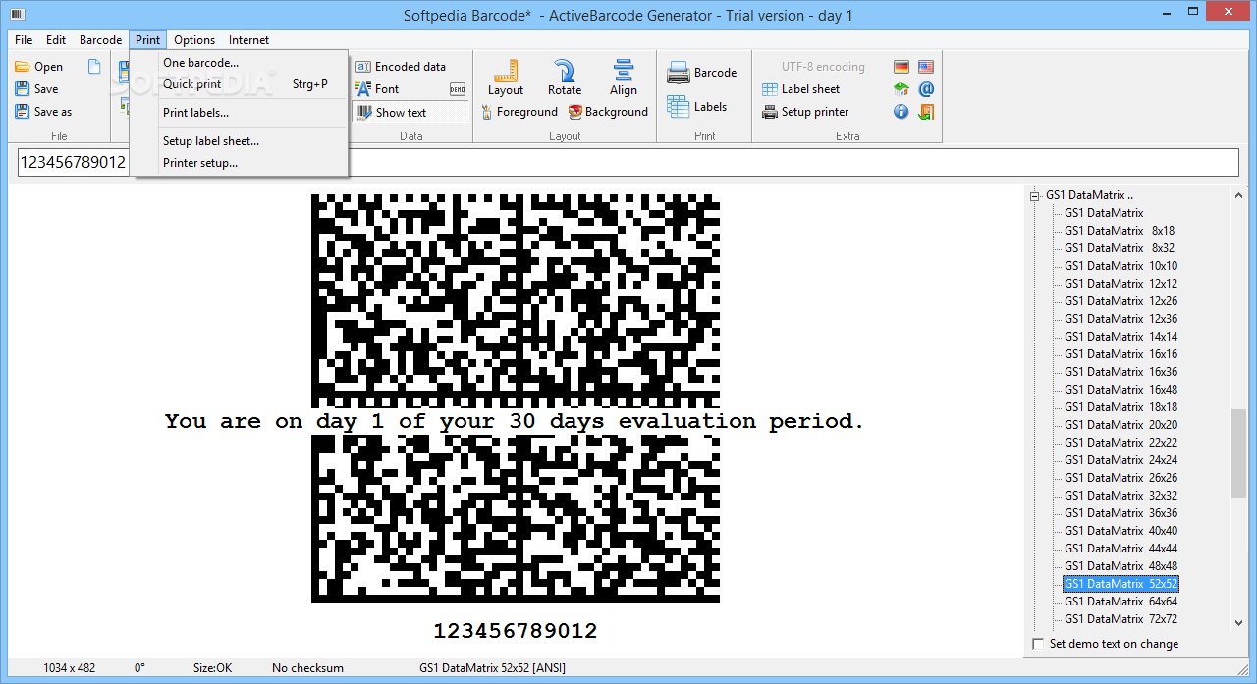Open Setup printer in Extra group
This screenshot has width=1257, height=684.
pyautogui.click(x=805, y=112)
